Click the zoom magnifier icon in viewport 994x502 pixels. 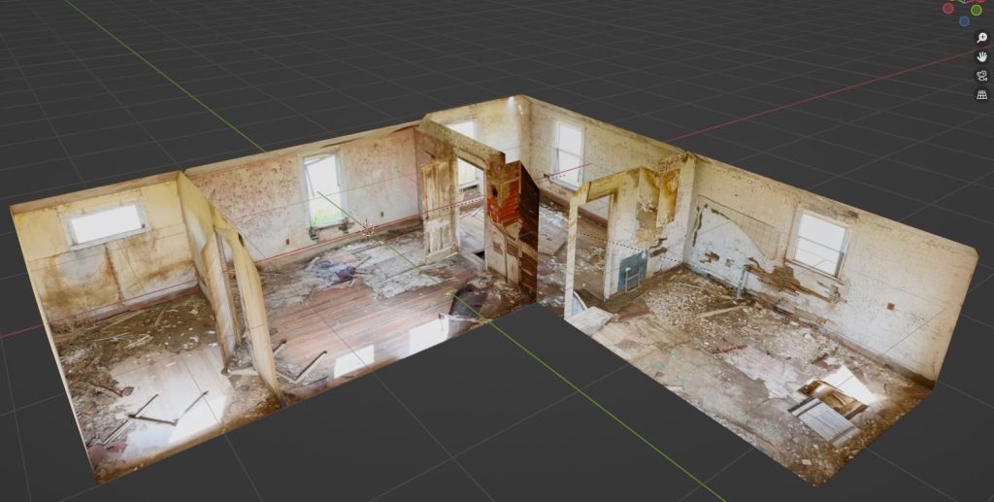point(981,37)
